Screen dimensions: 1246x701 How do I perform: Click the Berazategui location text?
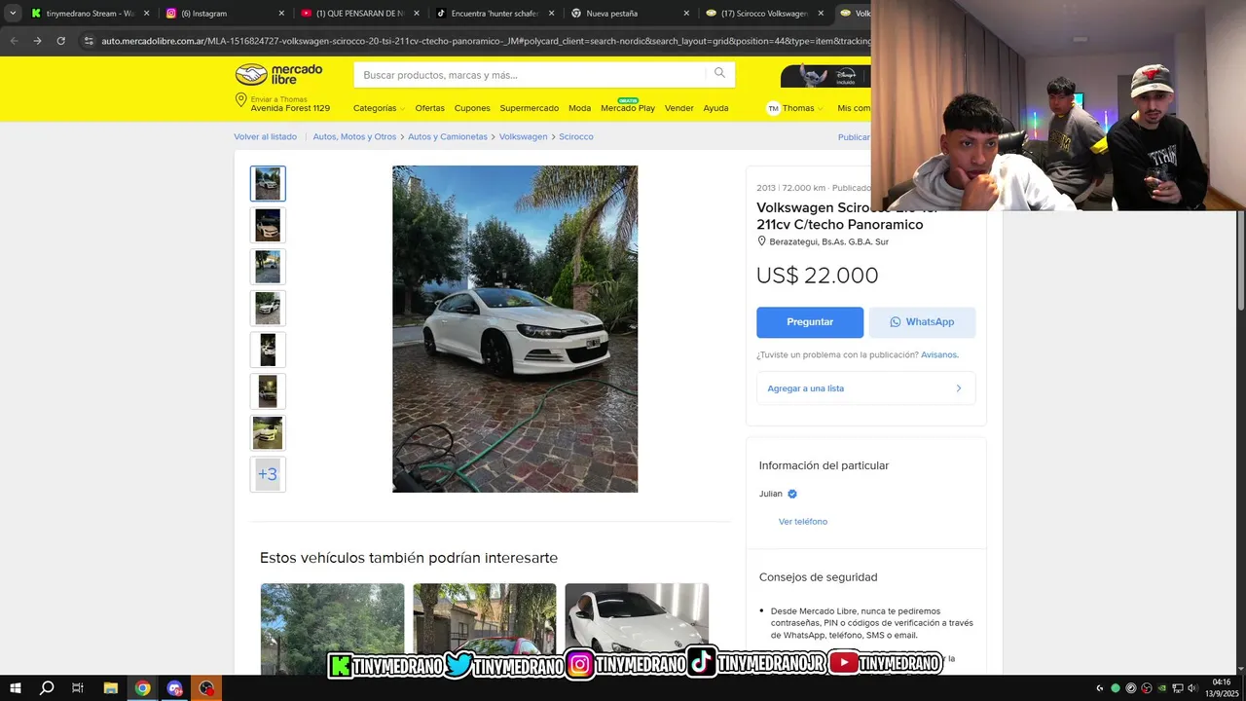point(828,241)
